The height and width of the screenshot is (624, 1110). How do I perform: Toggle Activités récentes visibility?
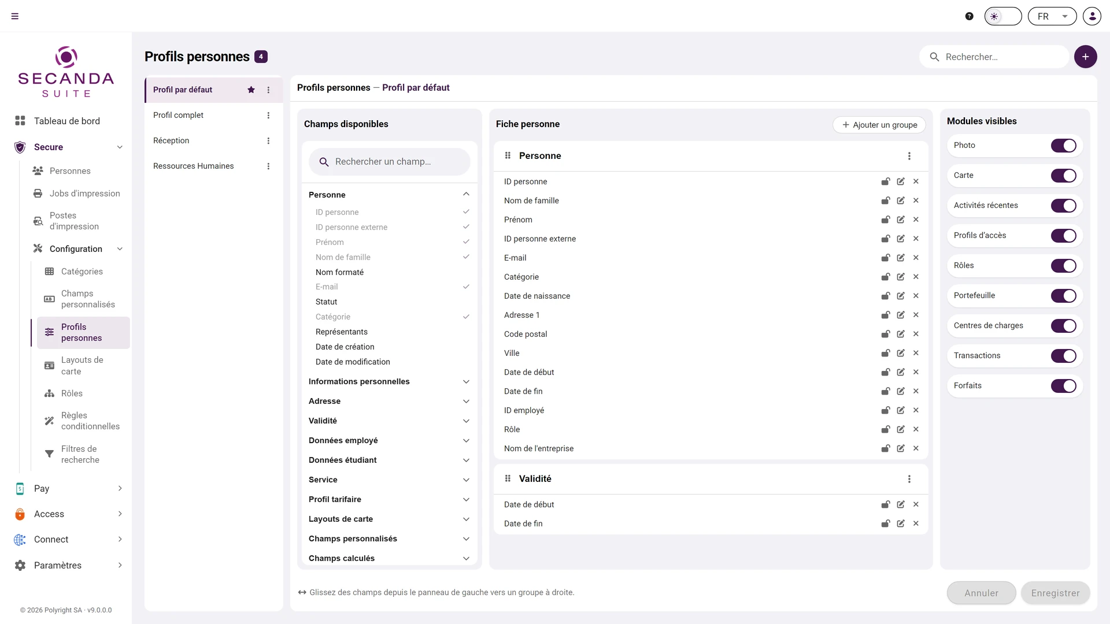coord(1064,206)
